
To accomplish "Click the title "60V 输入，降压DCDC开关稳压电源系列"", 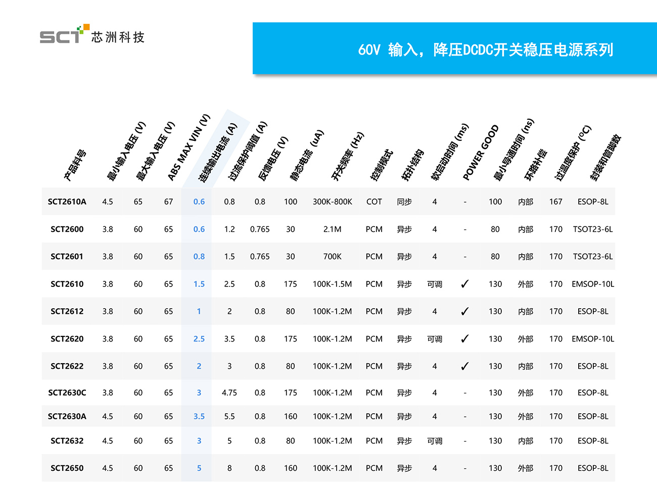I will click(x=486, y=50).
